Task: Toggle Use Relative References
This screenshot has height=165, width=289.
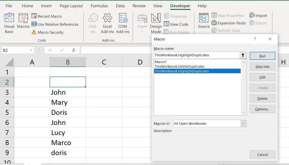Action: [55, 24]
